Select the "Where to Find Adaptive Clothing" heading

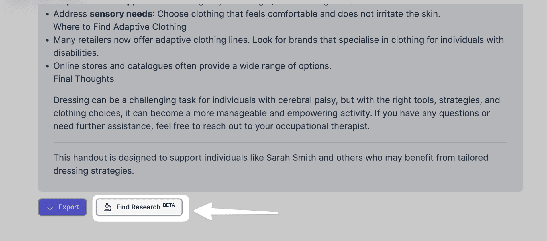tap(120, 27)
